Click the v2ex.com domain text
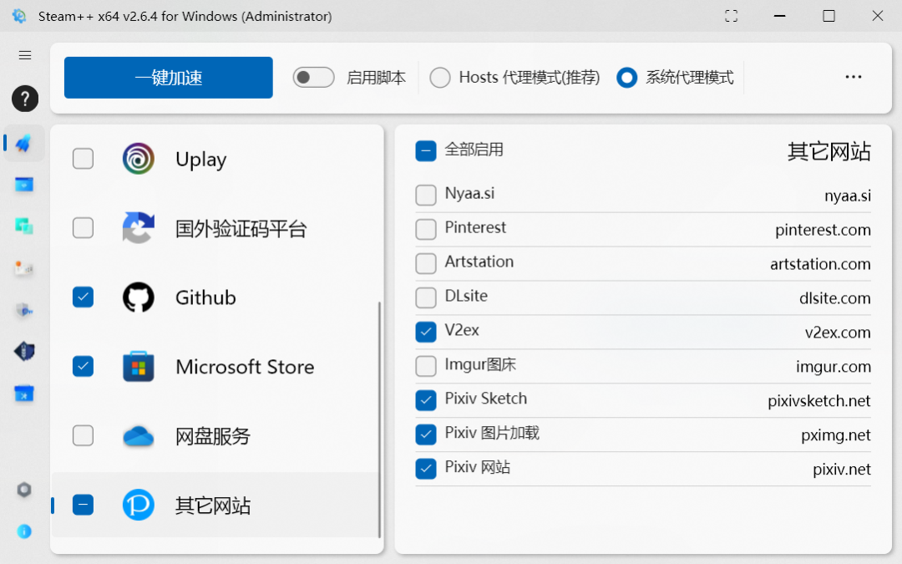902x564 pixels. [838, 333]
